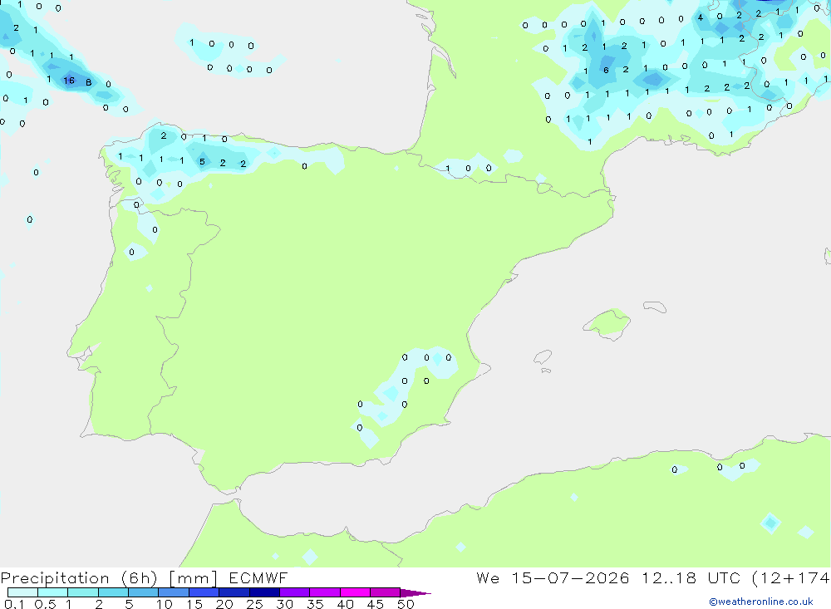The height and width of the screenshot is (609, 831).
Task: Click Menorca island outline on the map
Action: pos(655,307)
